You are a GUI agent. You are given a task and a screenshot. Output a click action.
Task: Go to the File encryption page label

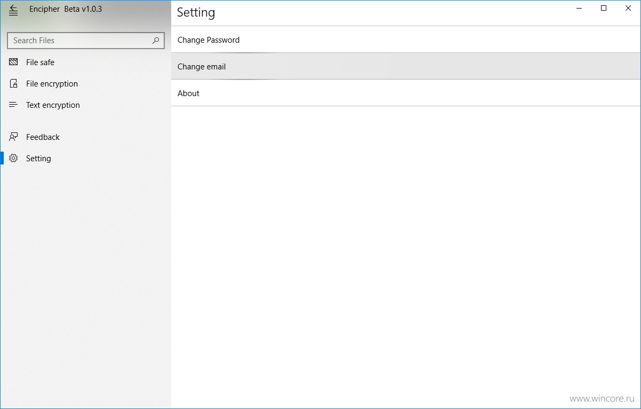(52, 83)
